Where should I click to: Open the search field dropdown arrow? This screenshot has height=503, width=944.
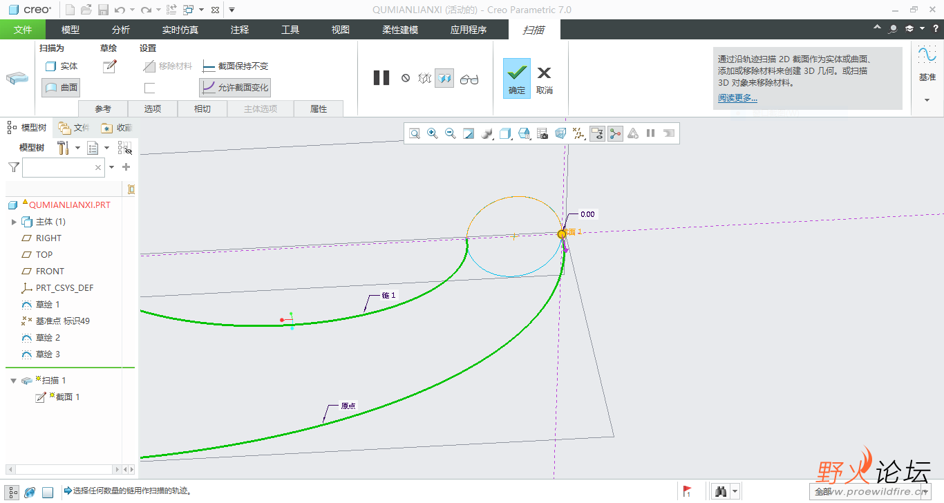pyautogui.click(x=111, y=167)
